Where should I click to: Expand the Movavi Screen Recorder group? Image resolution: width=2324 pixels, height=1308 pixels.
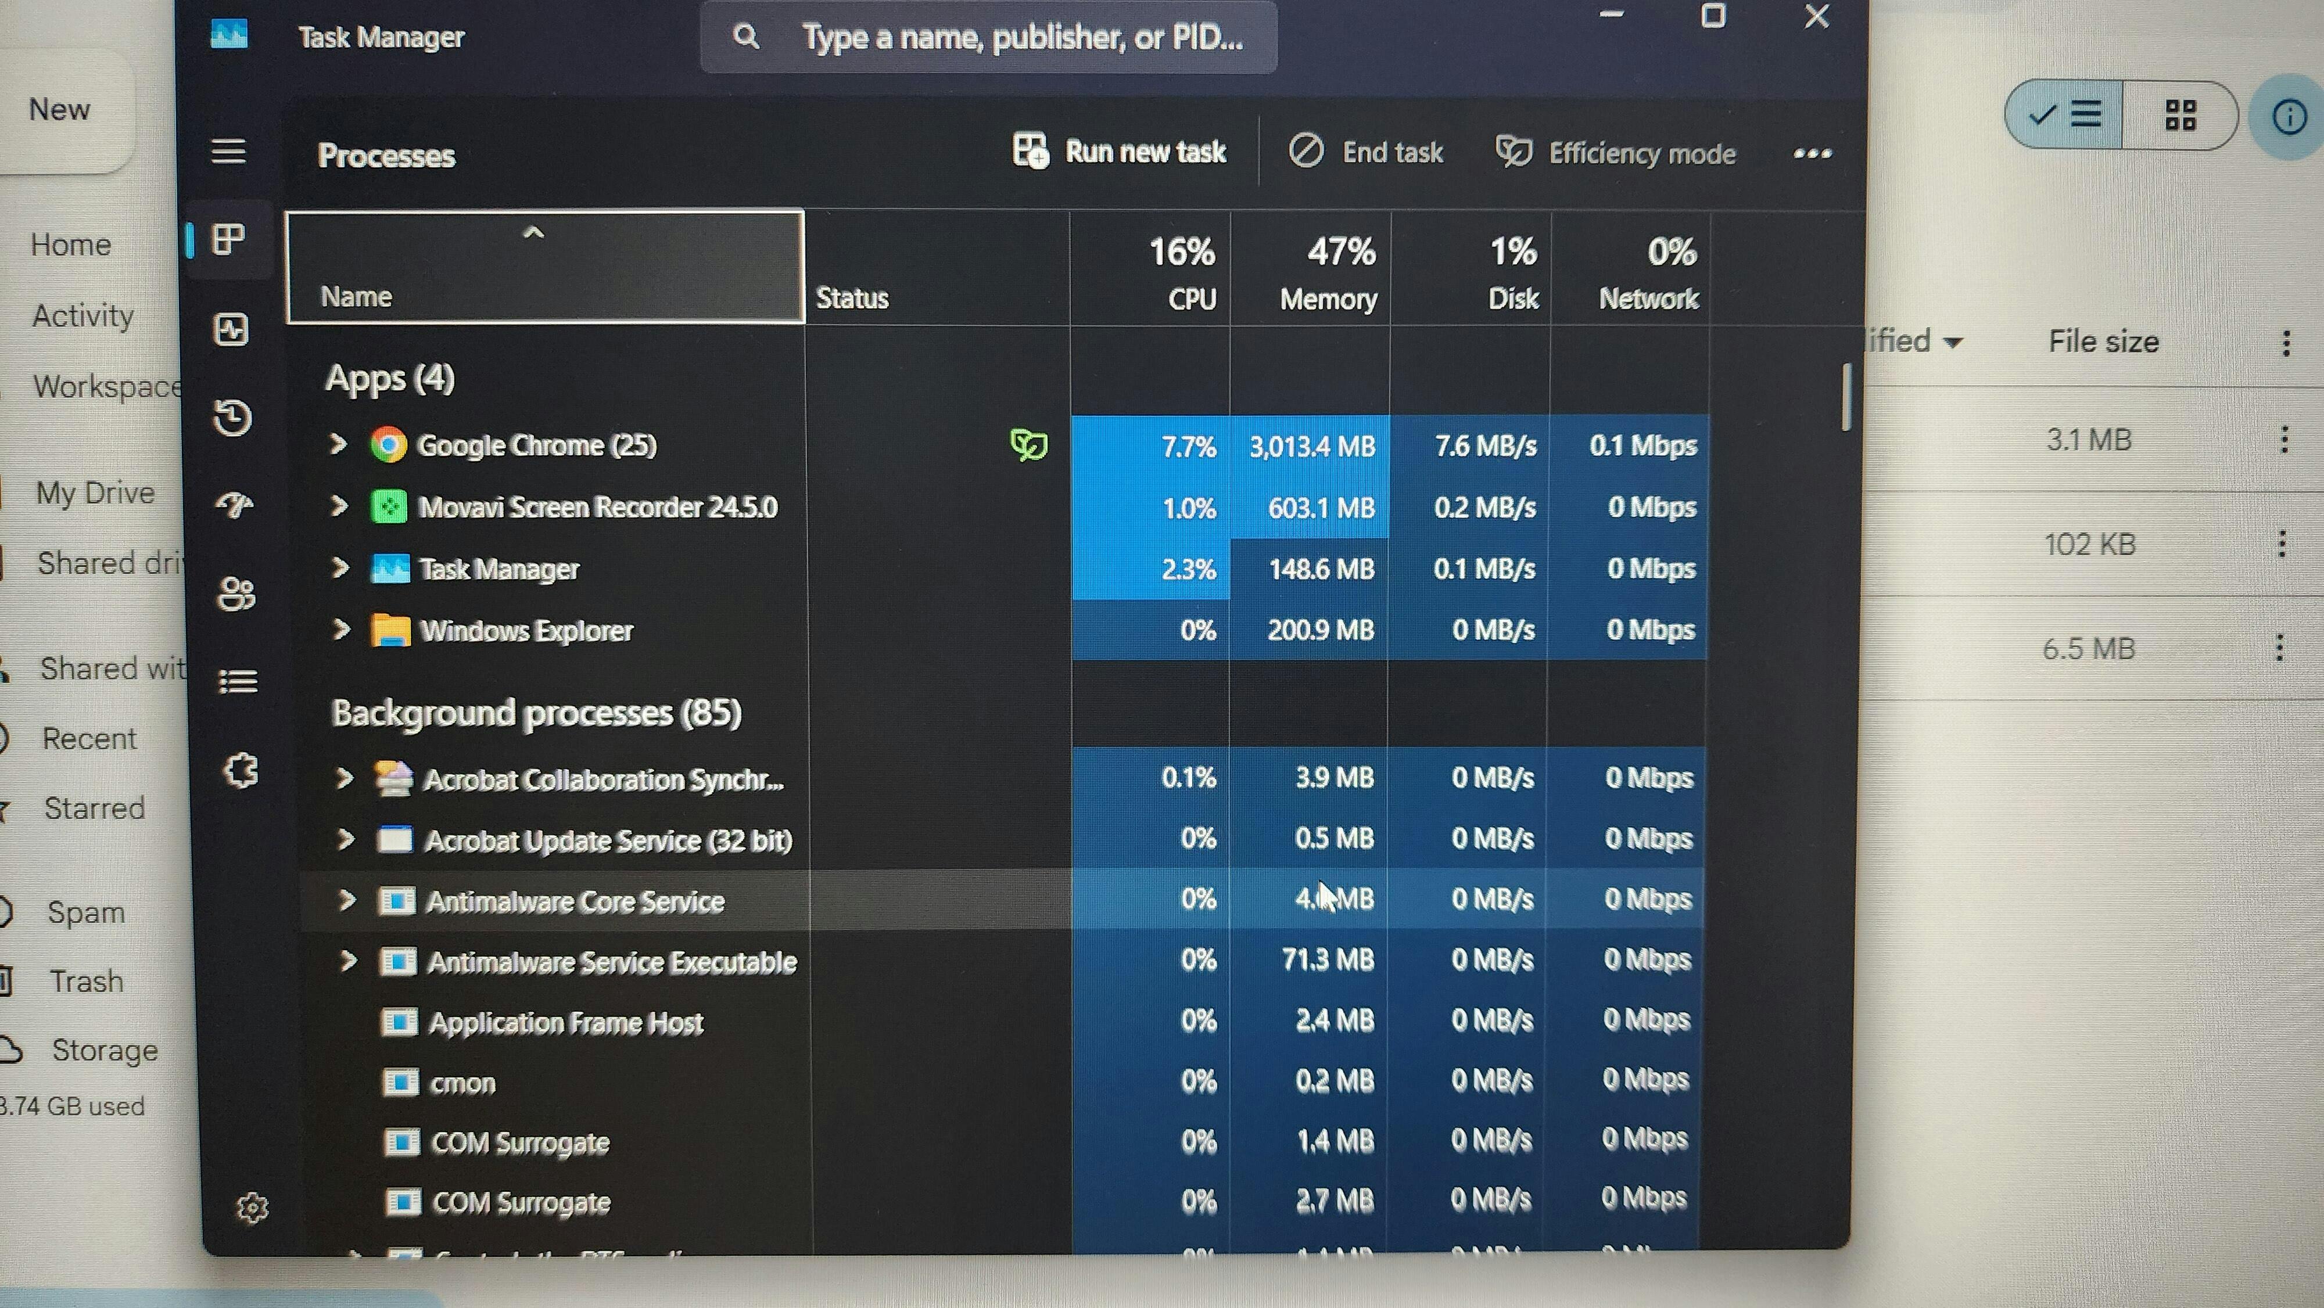(339, 506)
